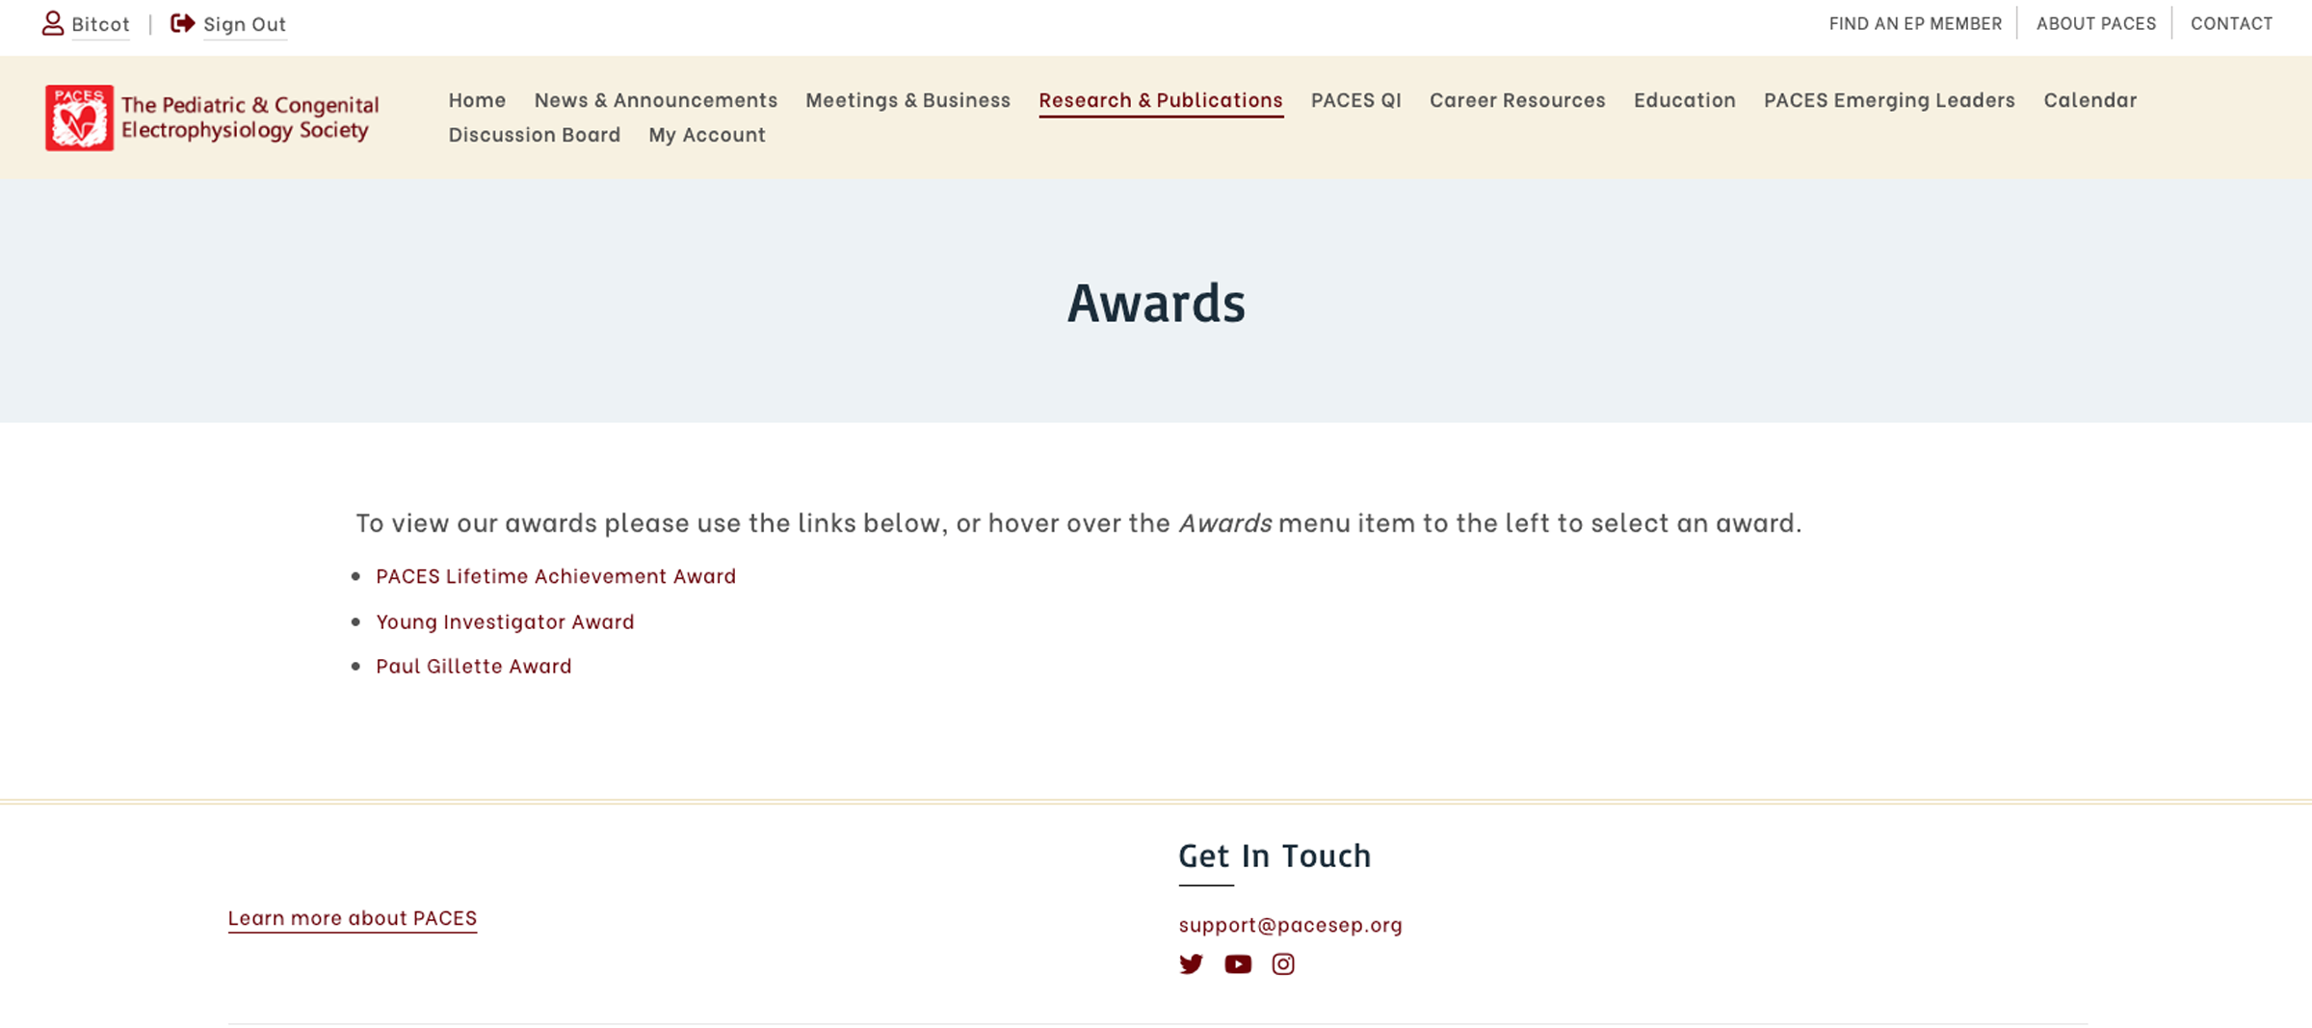Open Find an EP Member link
The width and height of the screenshot is (2312, 1028).
1915,23
